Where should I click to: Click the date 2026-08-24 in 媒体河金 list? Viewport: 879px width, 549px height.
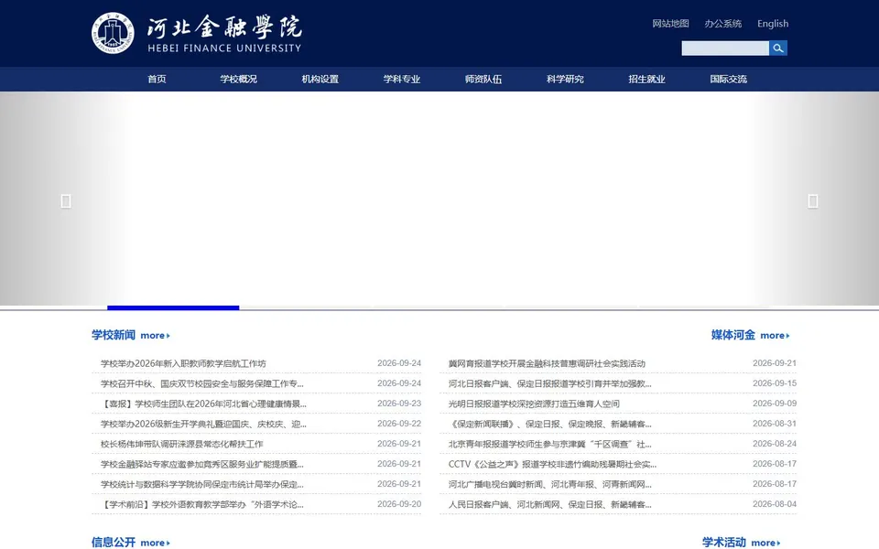tap(775, 444)
